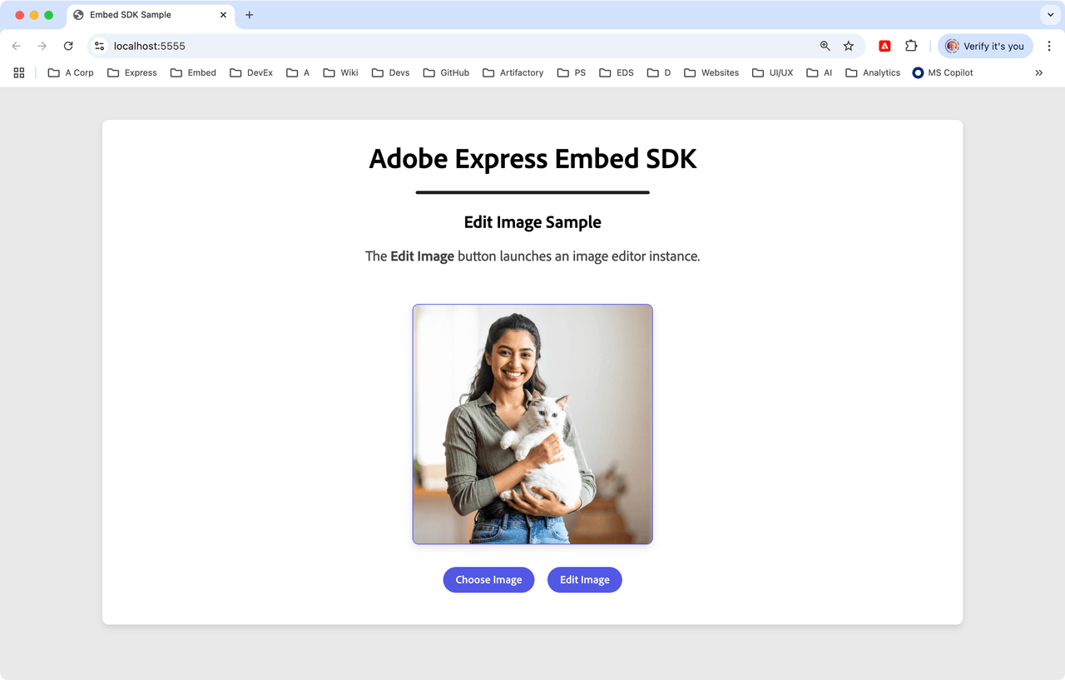Click the Choose Image button

click(488, 580)
